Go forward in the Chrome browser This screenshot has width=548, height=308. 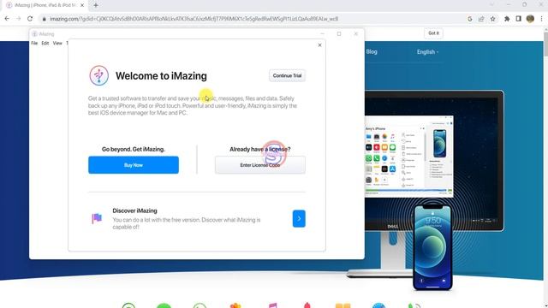(19, 19)
